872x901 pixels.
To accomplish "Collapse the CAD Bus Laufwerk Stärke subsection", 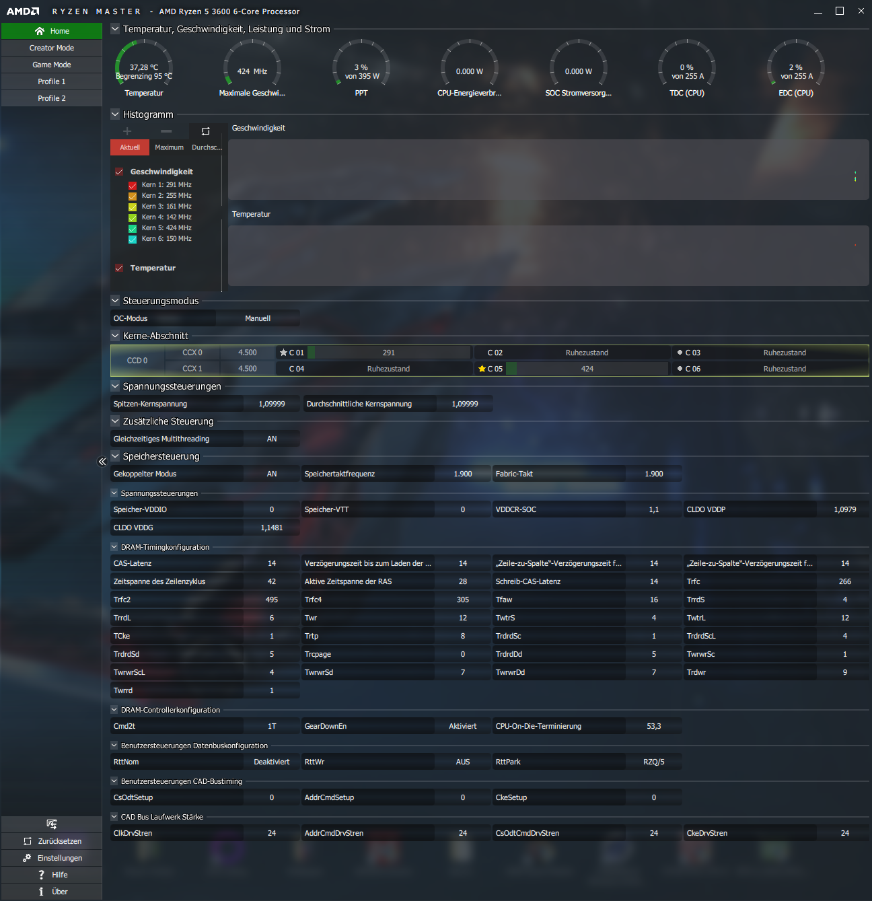I will (x=114, y=817).
